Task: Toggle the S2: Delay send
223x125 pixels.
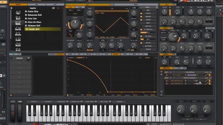Action: (141, 36)
